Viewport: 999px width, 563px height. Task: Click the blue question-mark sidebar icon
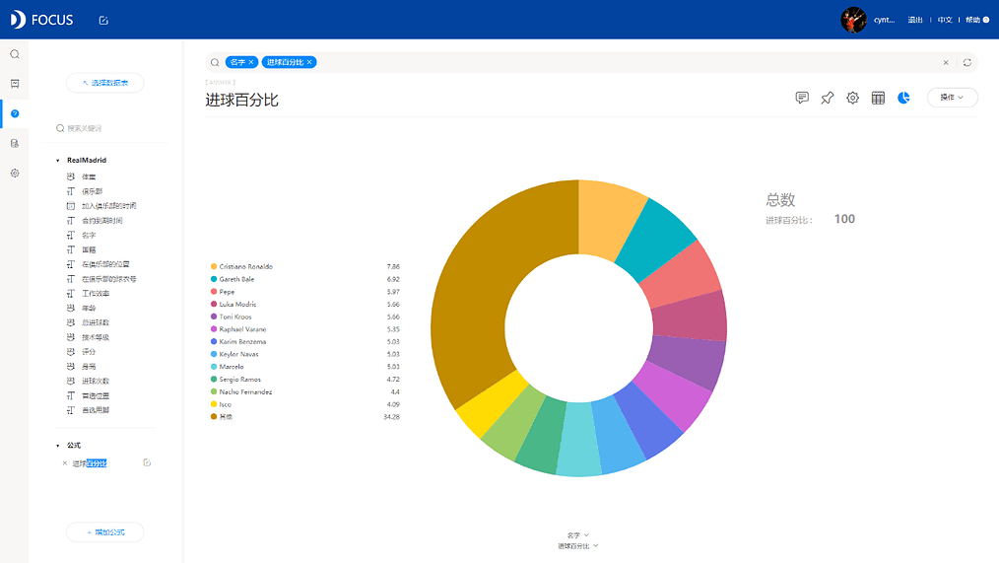point(15,113)
